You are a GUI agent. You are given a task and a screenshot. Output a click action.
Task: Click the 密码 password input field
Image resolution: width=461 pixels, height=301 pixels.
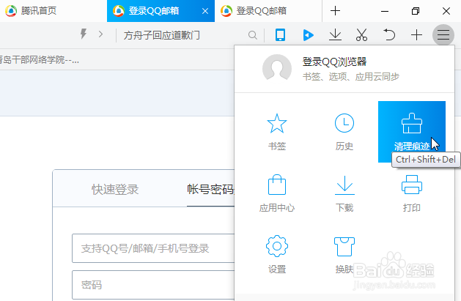coord(153,285)
